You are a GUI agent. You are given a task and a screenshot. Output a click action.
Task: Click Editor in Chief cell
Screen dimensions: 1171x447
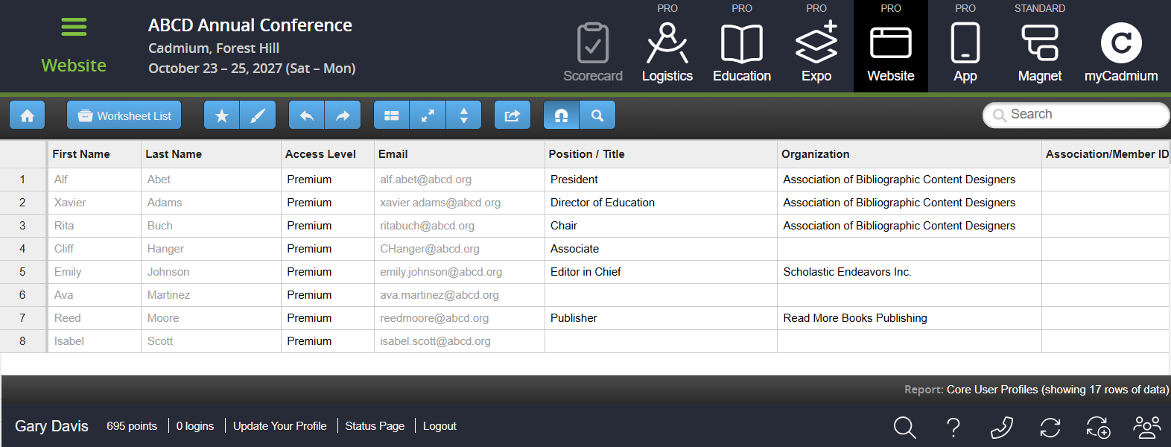click(661, 272)
